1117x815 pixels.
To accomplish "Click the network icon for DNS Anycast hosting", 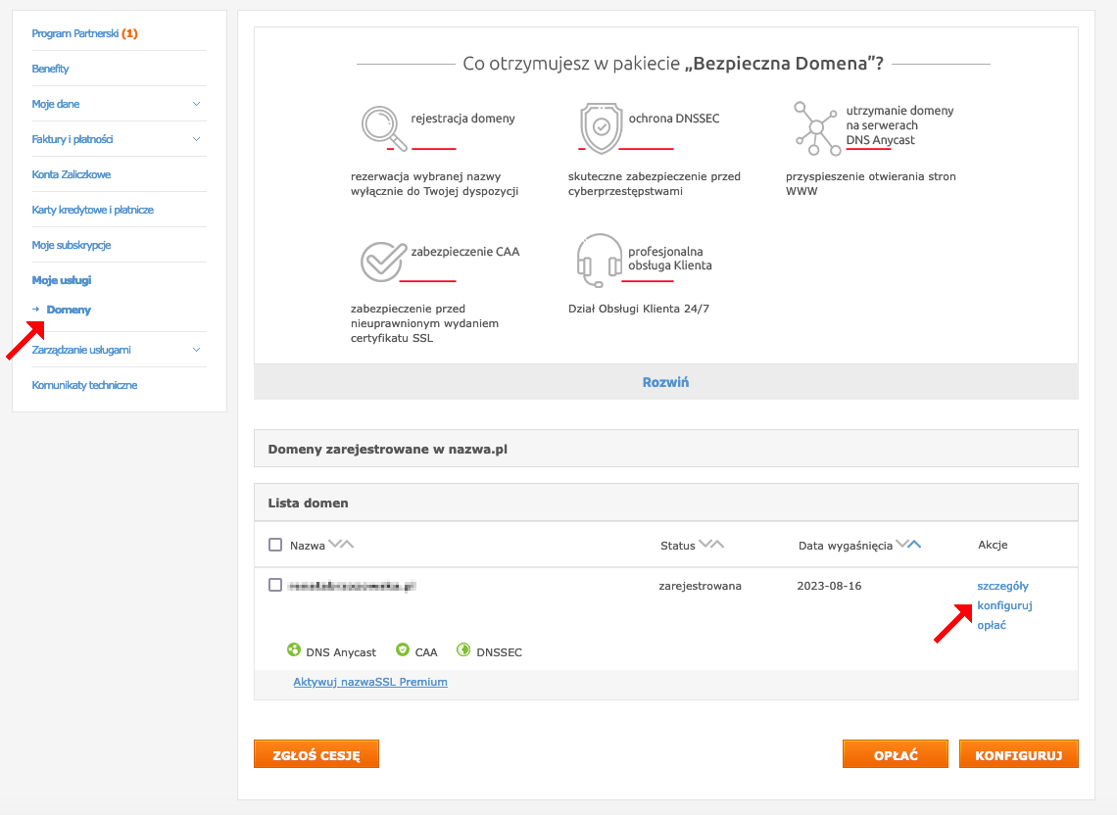I will pos(814,127).
